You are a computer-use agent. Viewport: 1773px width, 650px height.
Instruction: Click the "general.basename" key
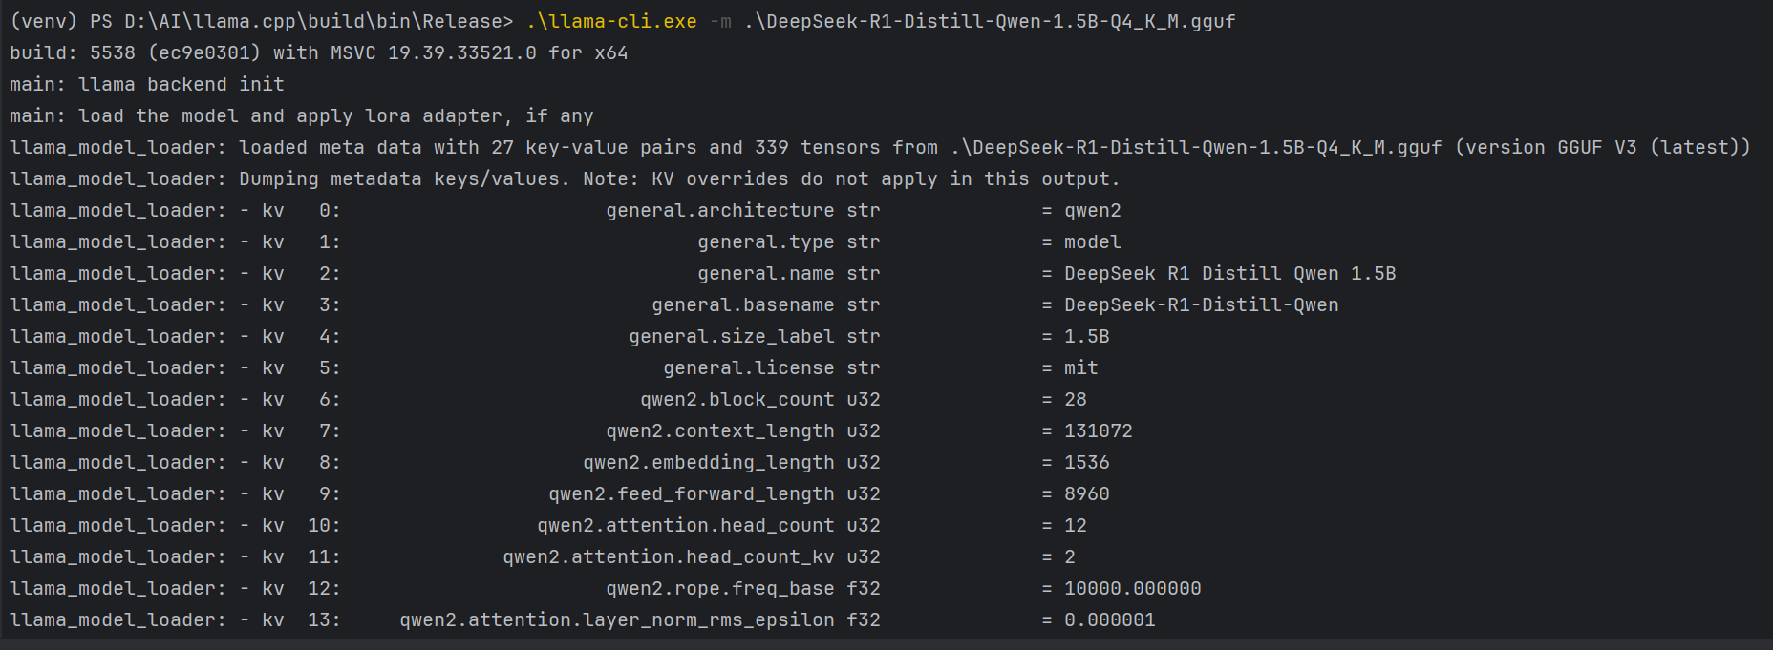click(743, 304)
